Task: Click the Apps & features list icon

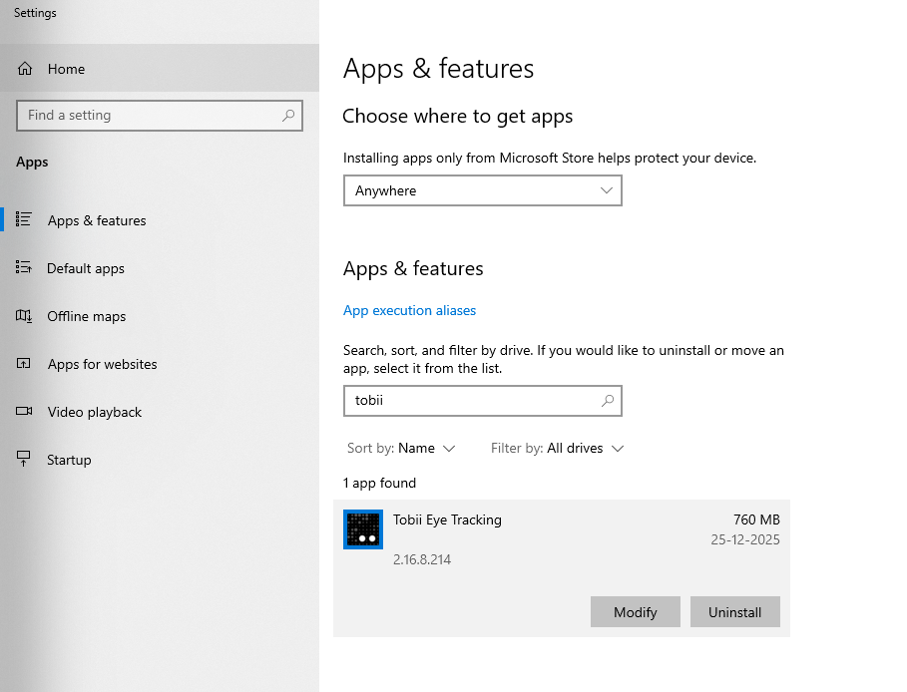Action: point(24,219)
